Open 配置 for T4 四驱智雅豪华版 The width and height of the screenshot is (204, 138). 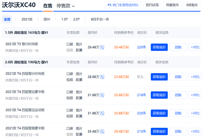point(79,134)
